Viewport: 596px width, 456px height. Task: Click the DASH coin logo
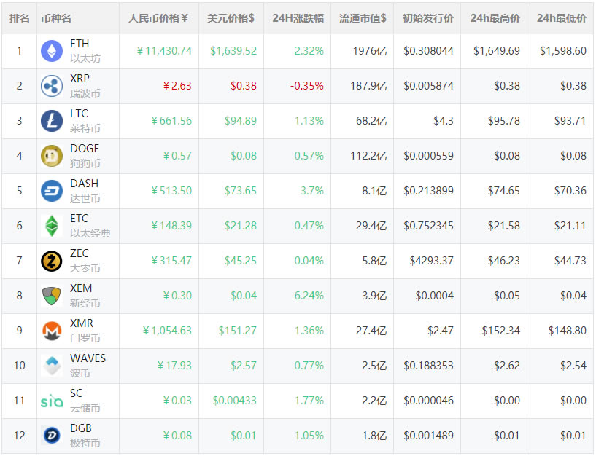[x=52, y=191]
